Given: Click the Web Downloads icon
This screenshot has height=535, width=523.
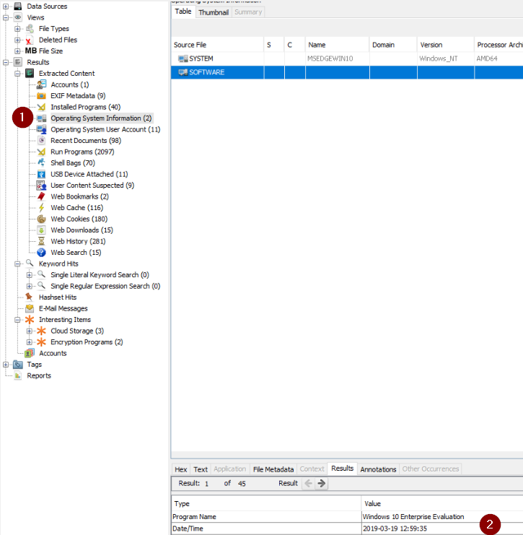Looking at the screenshot, I should pos(42,230).
